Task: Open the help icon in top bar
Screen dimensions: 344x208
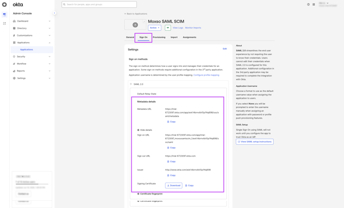Action: 308,5
